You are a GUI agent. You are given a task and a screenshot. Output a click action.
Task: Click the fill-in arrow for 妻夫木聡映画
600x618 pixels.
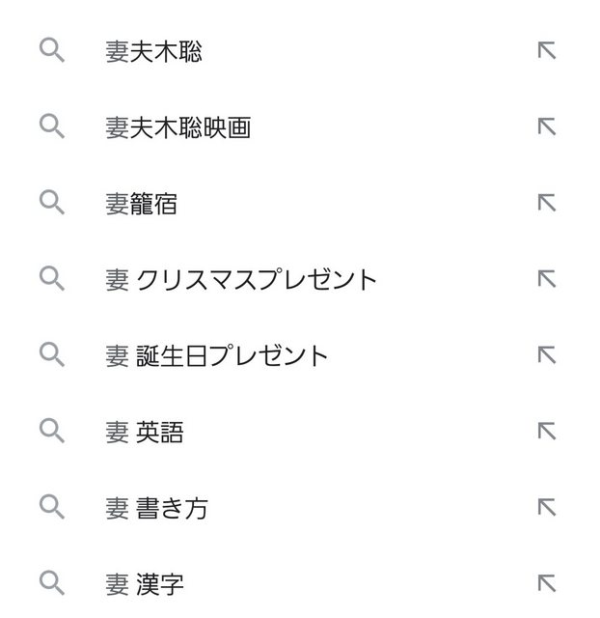coord(547,126)
